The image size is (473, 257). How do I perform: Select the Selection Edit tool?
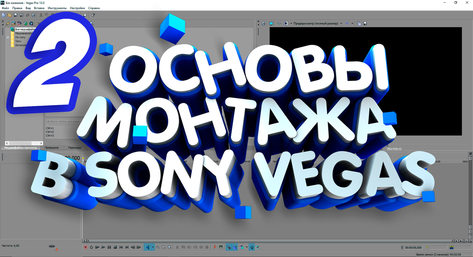click(x=164, y=248)
